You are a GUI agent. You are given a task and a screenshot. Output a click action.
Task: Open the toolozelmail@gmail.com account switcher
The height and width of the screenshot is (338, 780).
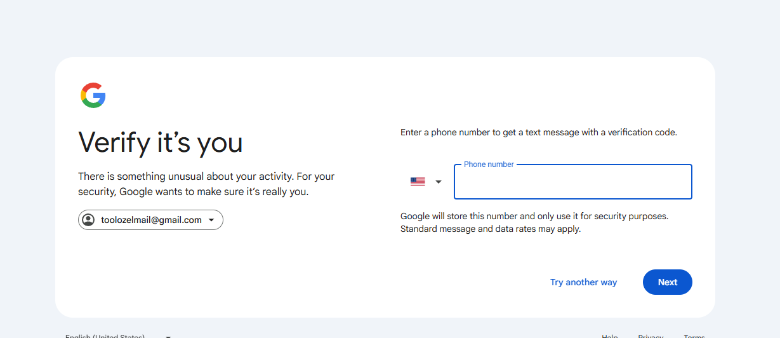click(150, 220)
